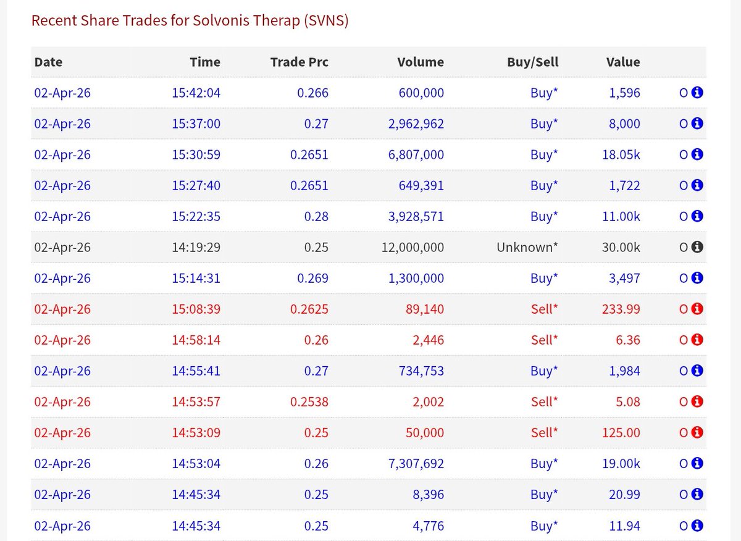Click the info icon for the 4,776 volume trade
Screen dimensions: 741x541
click(697, 526)
